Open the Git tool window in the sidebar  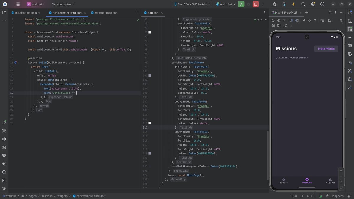coord(4,189)
